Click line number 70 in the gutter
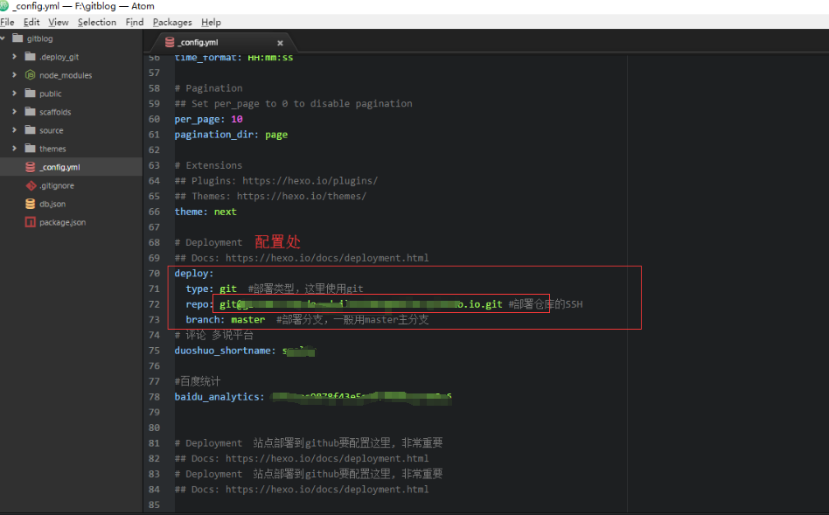Viewport: 829px width, 515px height. click(x=154, y=274)
